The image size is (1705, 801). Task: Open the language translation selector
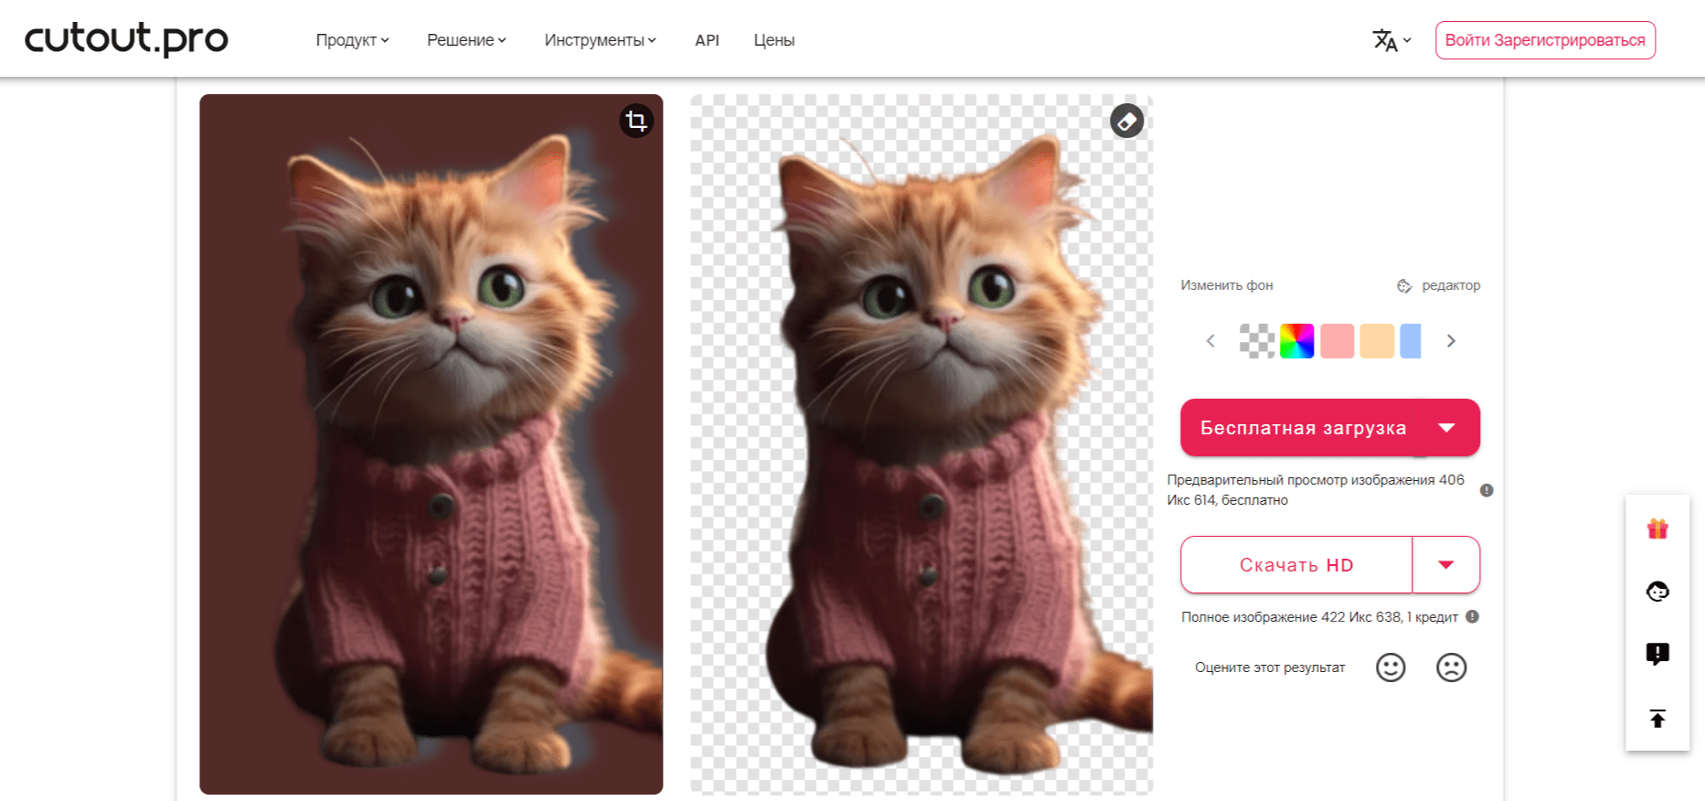click(1391, 40)
